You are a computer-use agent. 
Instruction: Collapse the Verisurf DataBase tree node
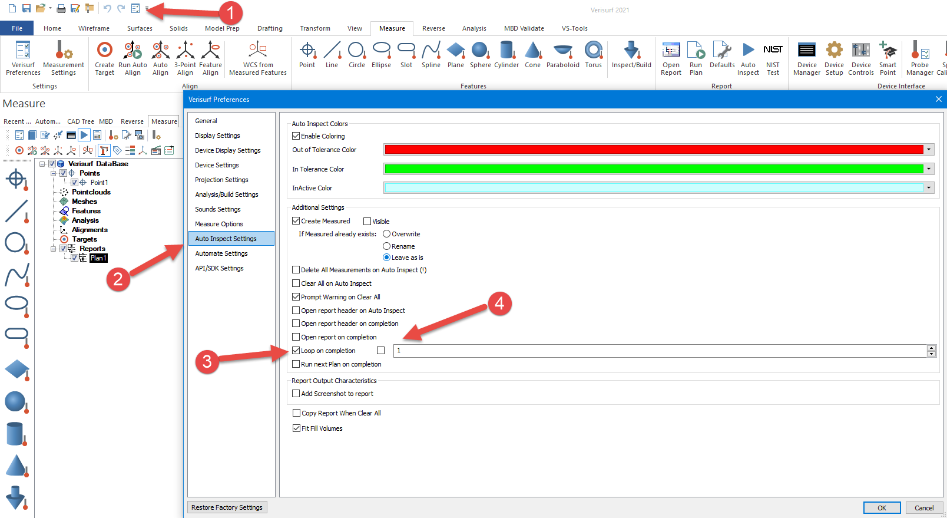(x=43, y=164)
